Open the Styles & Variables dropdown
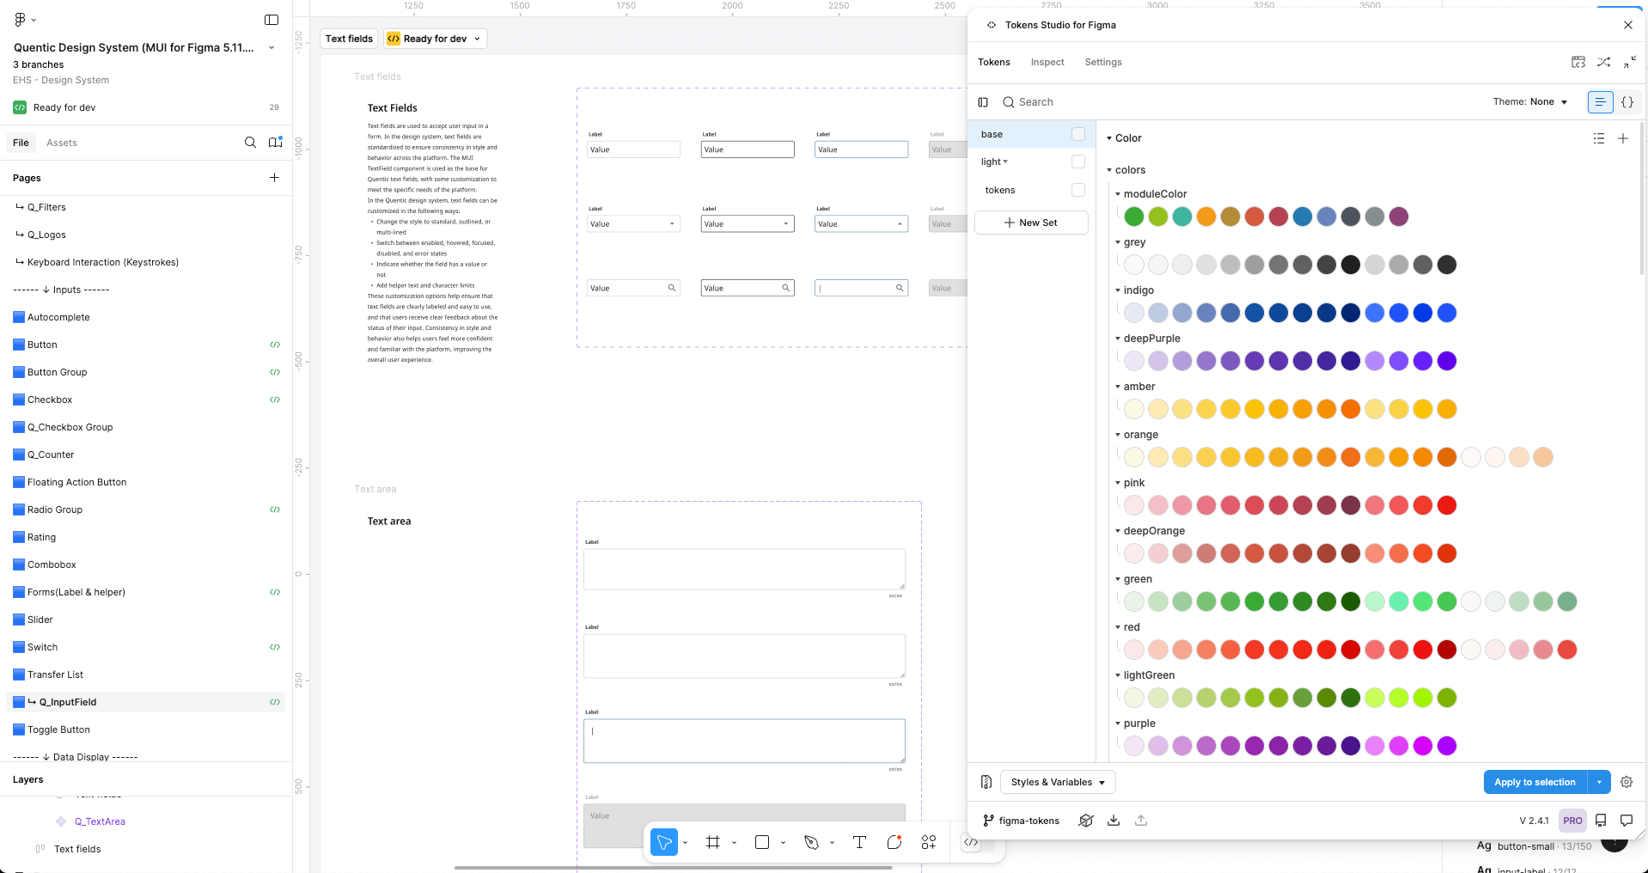1648x873 pixels. 1057,782
